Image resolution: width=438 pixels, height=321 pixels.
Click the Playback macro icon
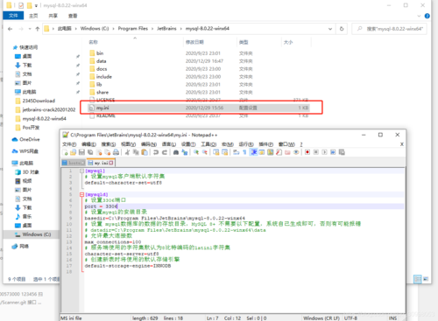coord(324,152)
